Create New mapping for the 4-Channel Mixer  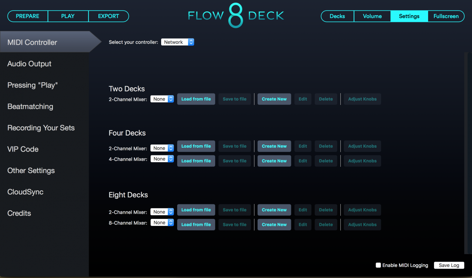(x=274, y=161)
